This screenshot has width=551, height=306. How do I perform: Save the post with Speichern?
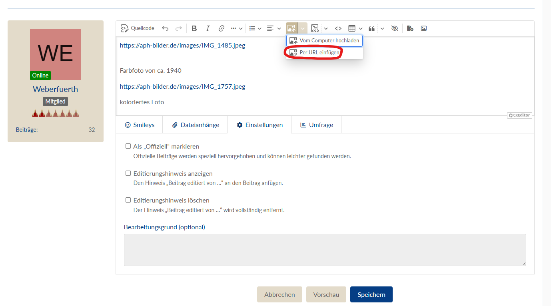pos(371,294)
